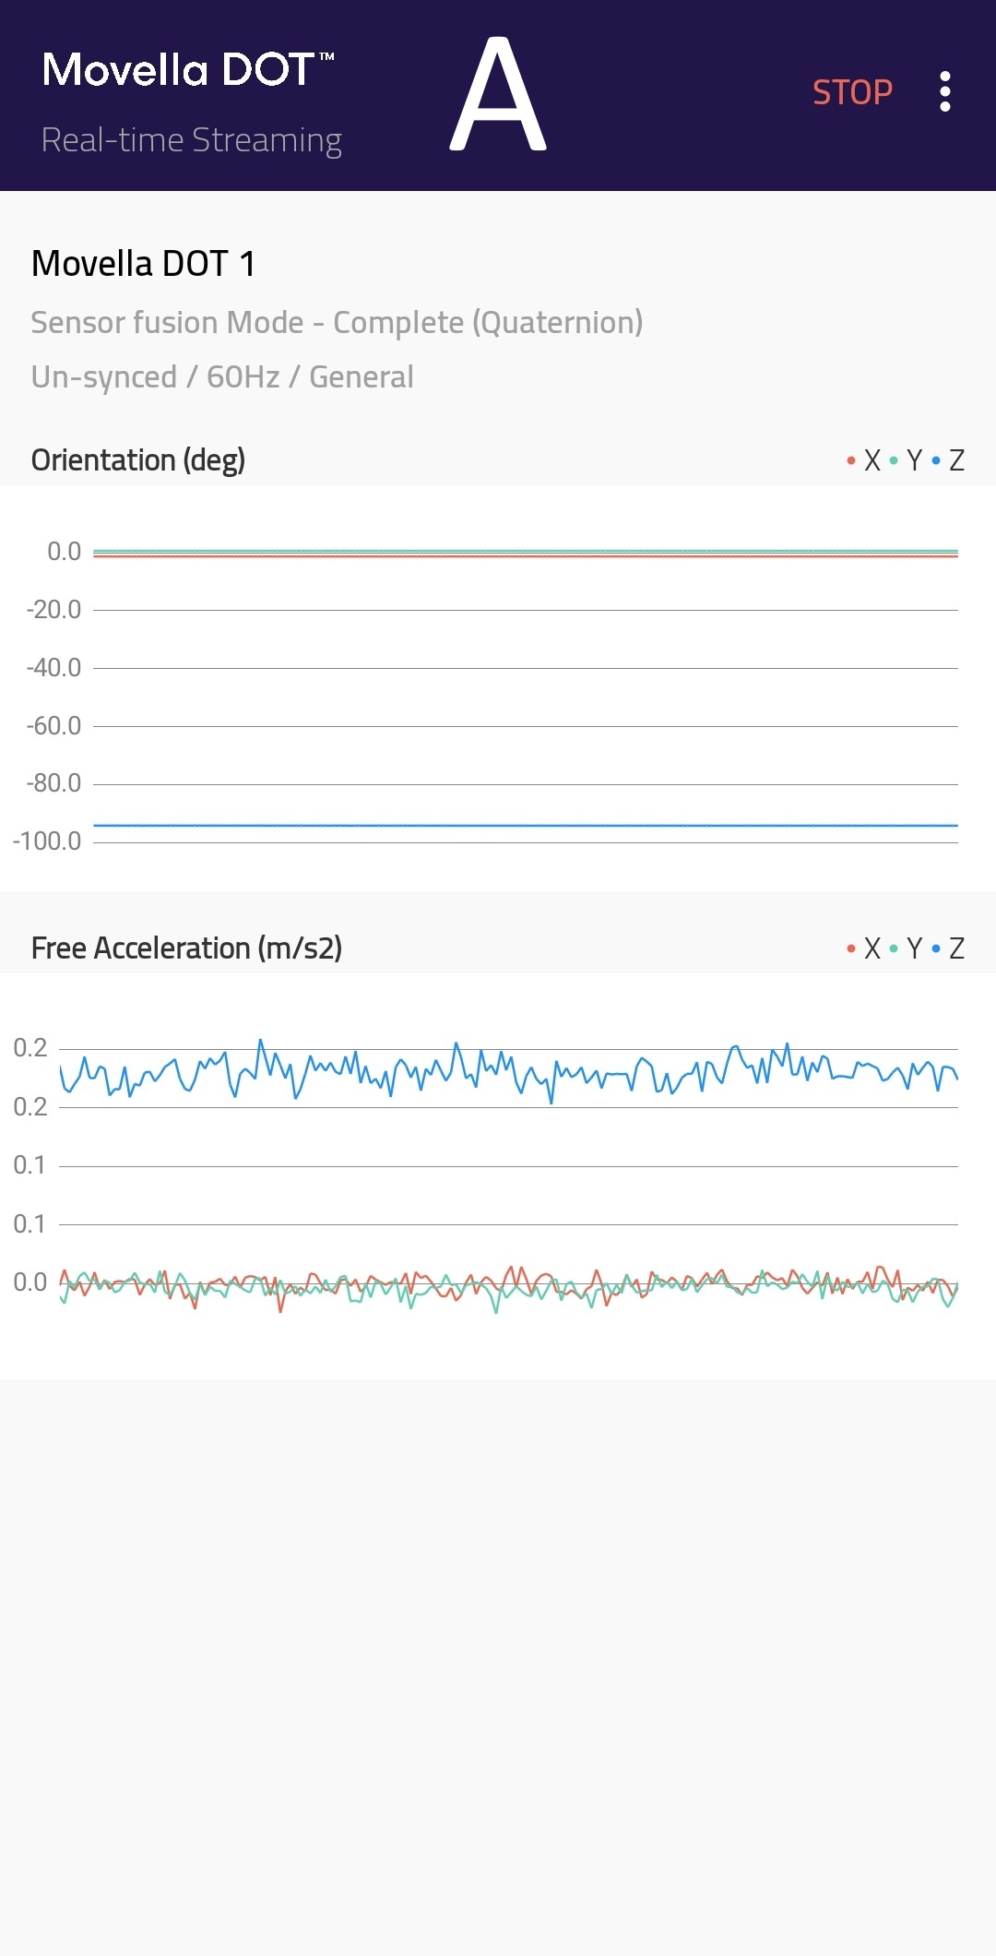Tap the STOP streaming button
The image size is (996, 1956).
point(852,92)
